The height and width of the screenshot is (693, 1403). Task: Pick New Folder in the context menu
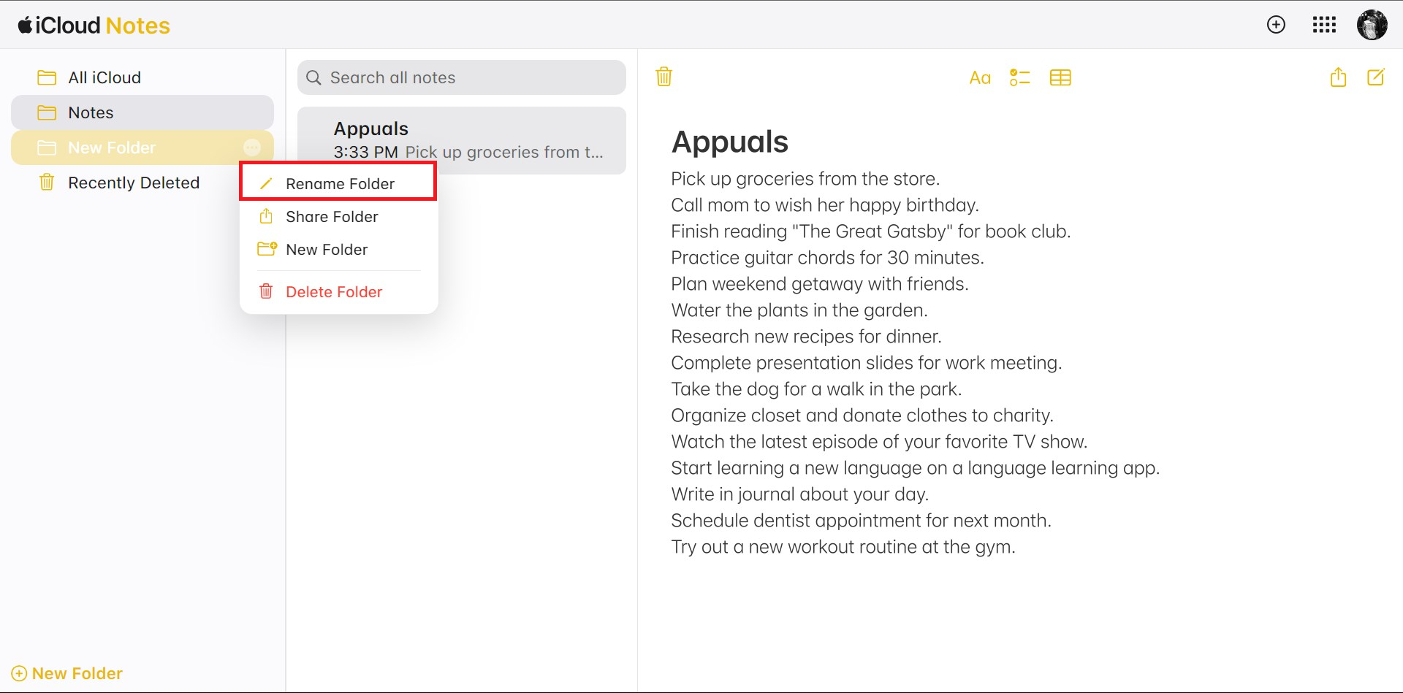[327, 250]
